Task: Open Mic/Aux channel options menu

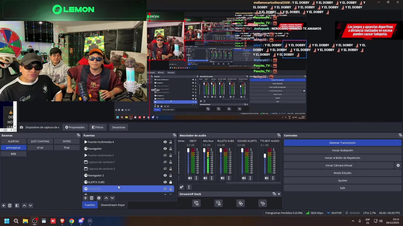Action: (x=211, y=178)
